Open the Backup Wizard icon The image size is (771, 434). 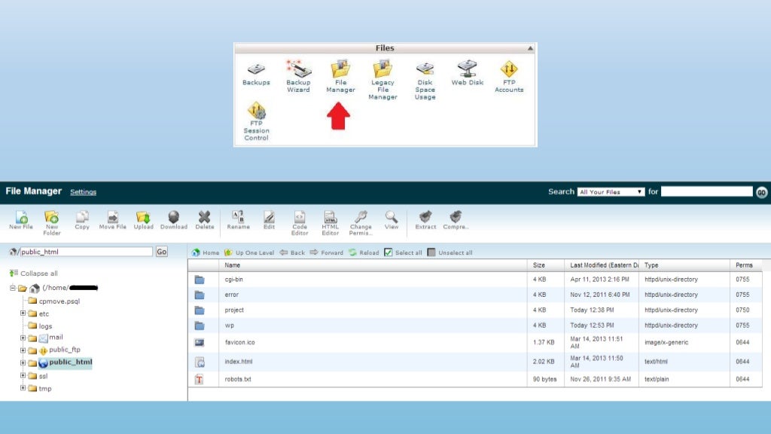pos(298,70)
